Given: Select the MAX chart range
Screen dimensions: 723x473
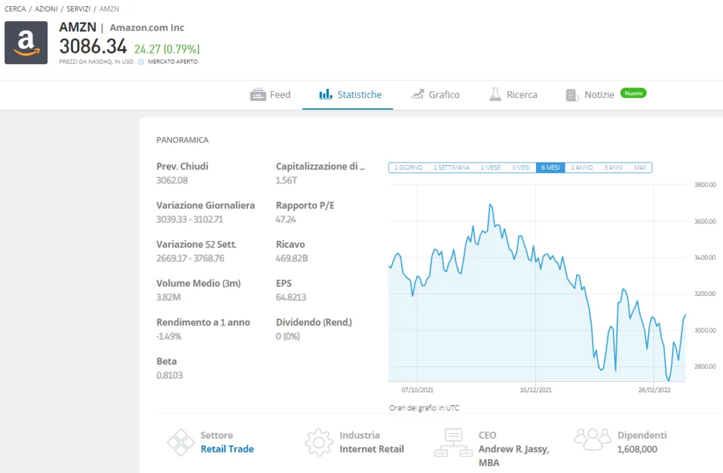Looking at the screenshot, I should click(640, 167).
